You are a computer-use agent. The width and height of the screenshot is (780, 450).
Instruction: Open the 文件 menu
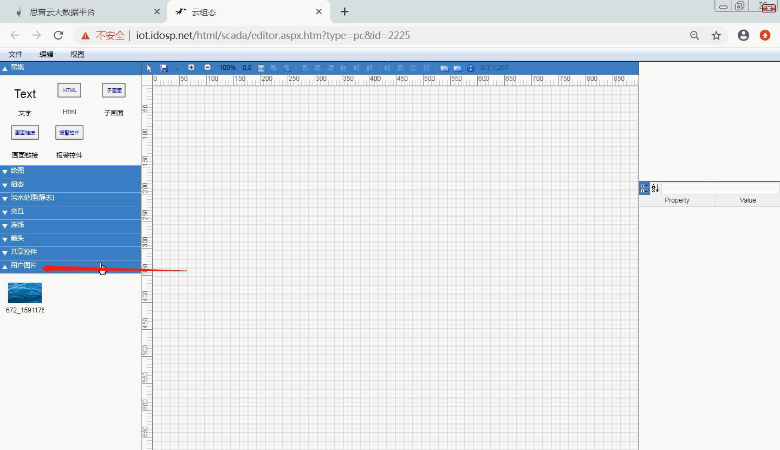16,54
